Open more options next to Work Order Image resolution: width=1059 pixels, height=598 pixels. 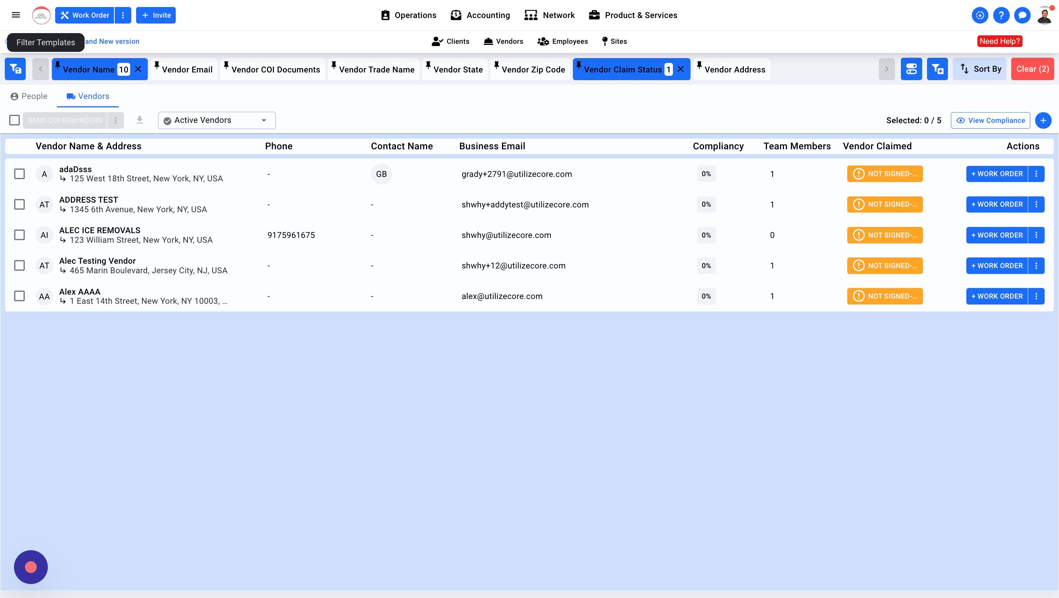pos(122,15)
